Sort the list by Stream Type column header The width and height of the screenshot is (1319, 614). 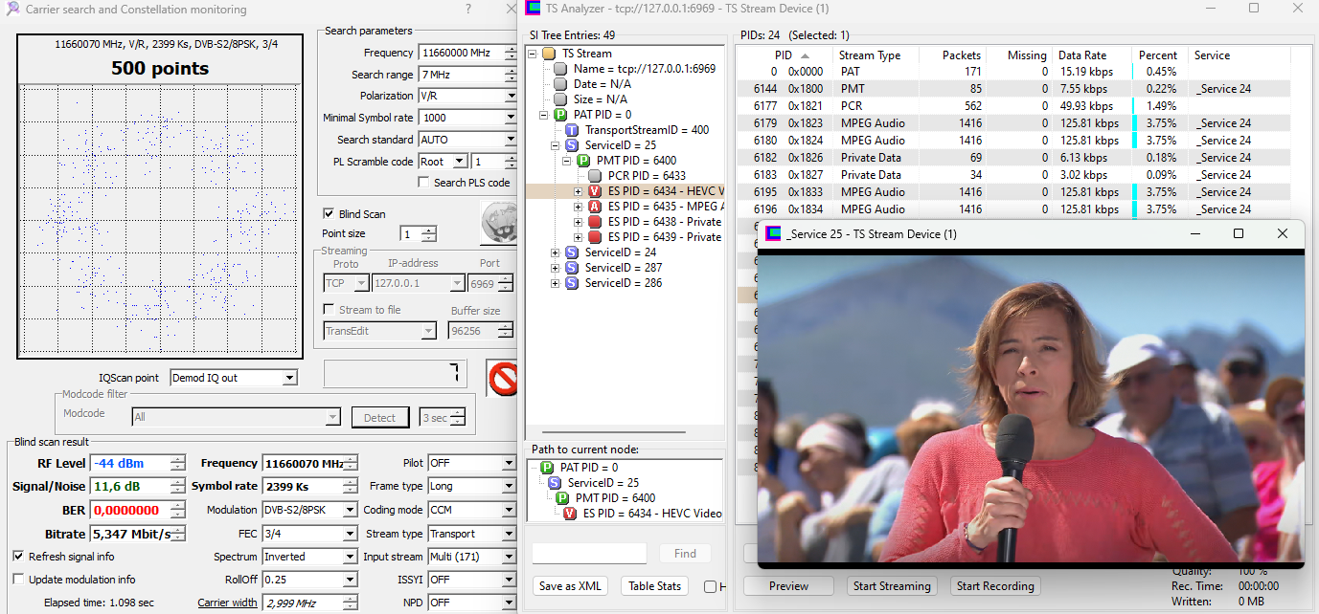pyautogui.click(x=870, y=55)
